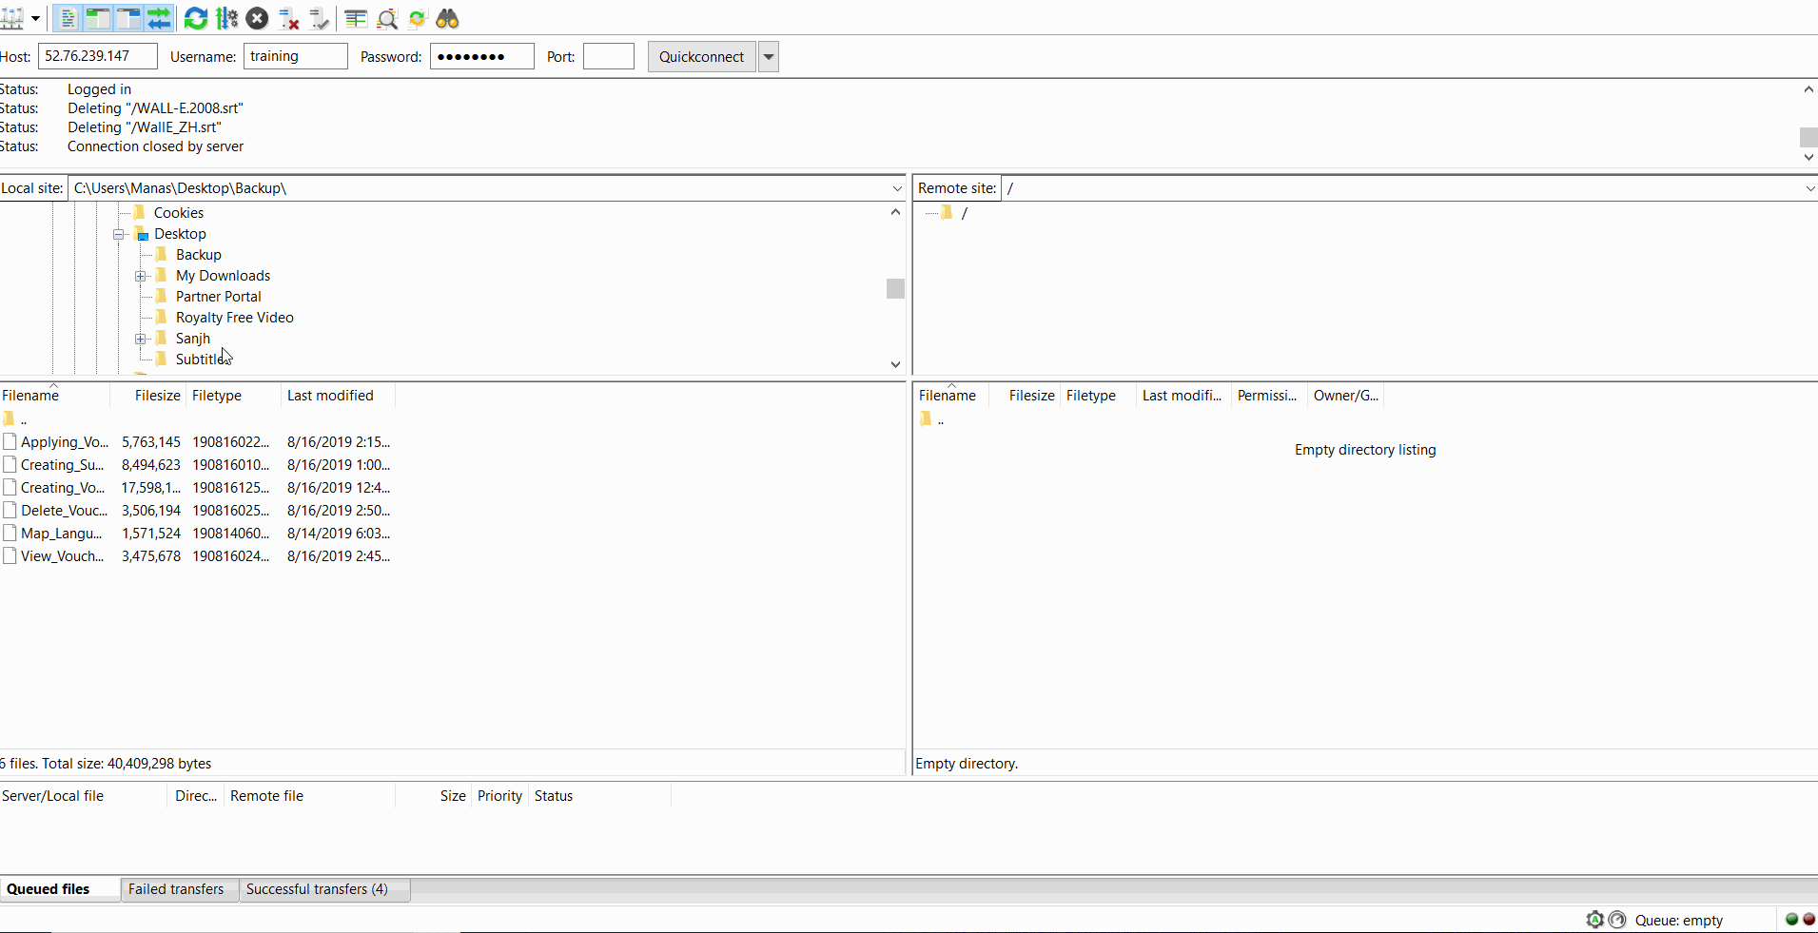Disconnect from the current server

[288, 18]
